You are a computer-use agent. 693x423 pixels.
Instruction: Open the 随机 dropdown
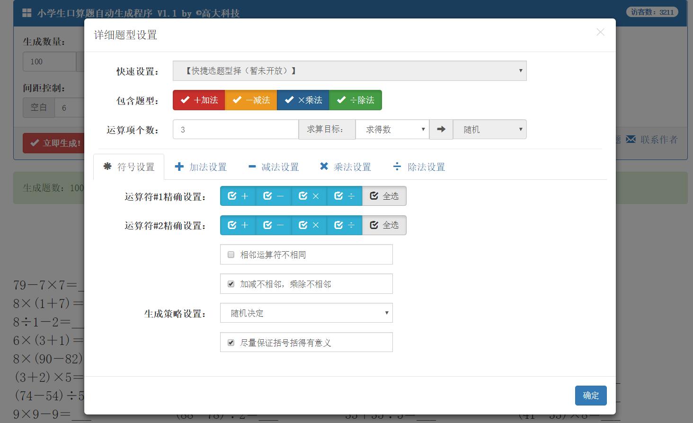(490, 129)
